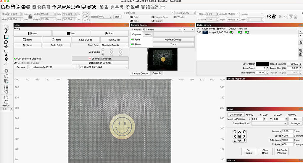Choose the scissors Edit Nodes tool

[6, 46]
